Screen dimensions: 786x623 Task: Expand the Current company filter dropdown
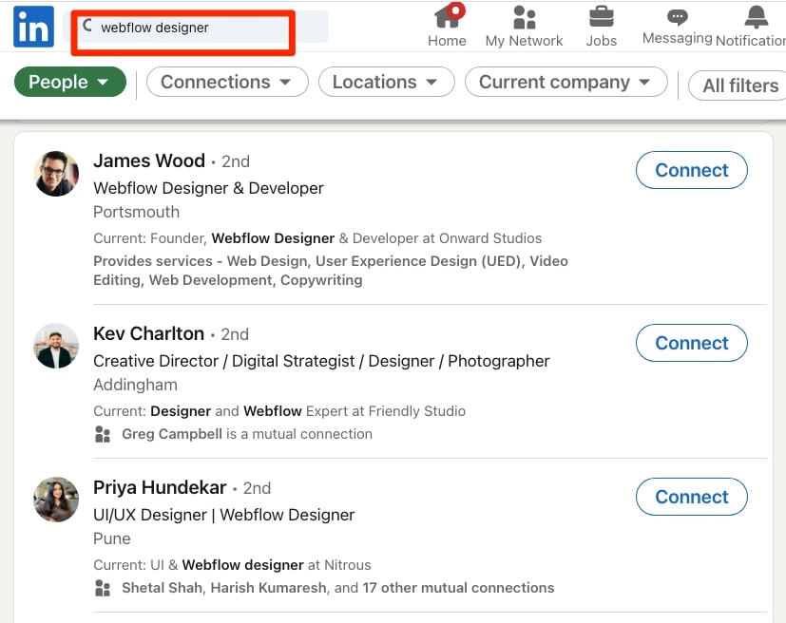566,82
